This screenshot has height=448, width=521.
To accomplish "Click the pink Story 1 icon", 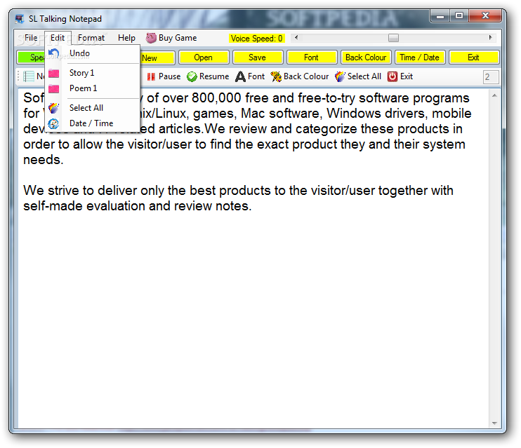I will [53, 73].
